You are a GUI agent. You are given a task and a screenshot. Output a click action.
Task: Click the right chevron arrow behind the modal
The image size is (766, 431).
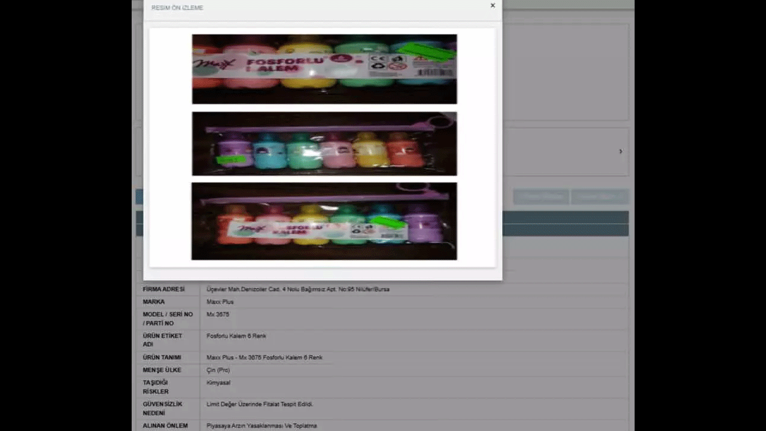621,151
